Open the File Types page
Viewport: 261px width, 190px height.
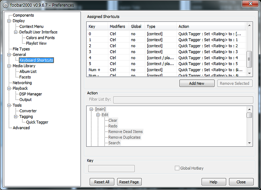[x=21, y=49]
